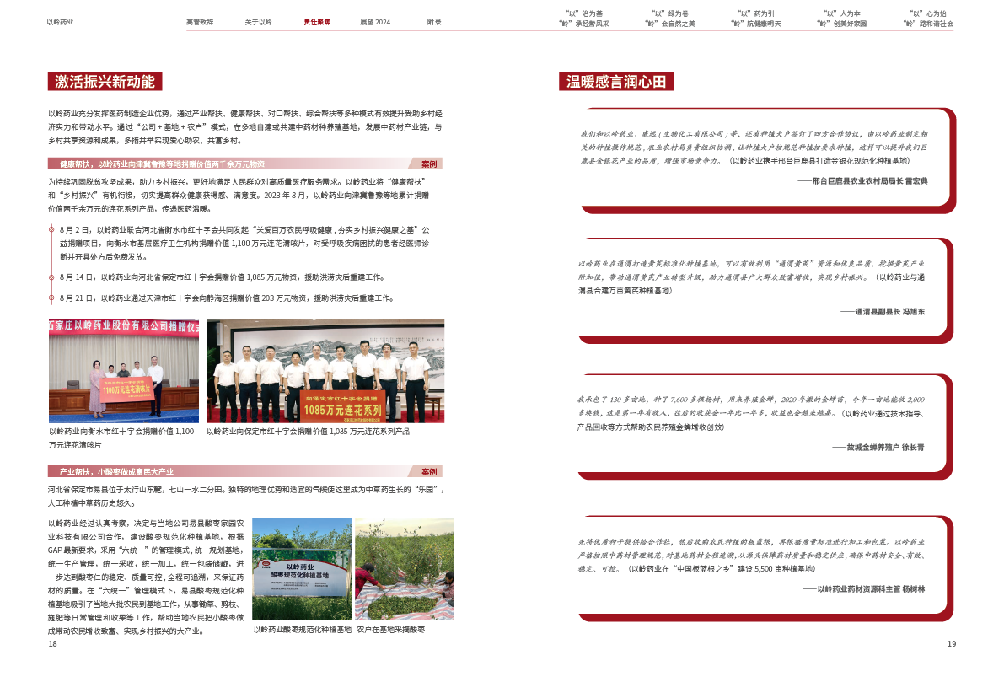Click the tab ending in 2024

pos(374,22)
